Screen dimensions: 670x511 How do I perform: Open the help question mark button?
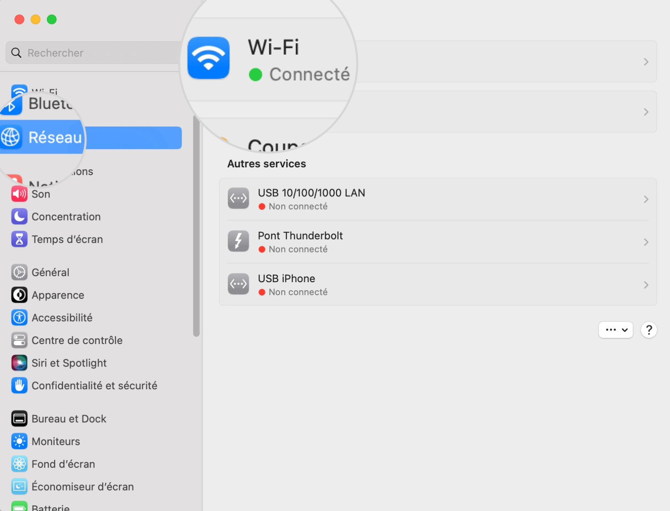click(649, 330)
